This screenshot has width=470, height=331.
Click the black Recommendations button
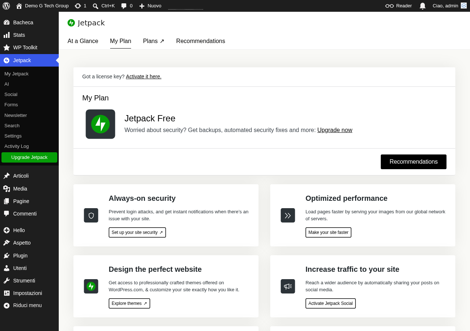coord(413,162)
